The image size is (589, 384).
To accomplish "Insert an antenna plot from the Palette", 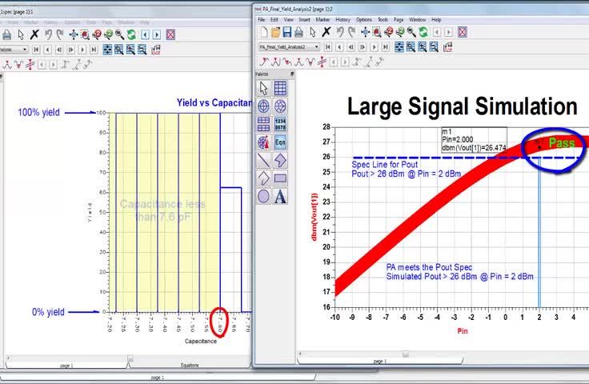I will pos(263,142).
